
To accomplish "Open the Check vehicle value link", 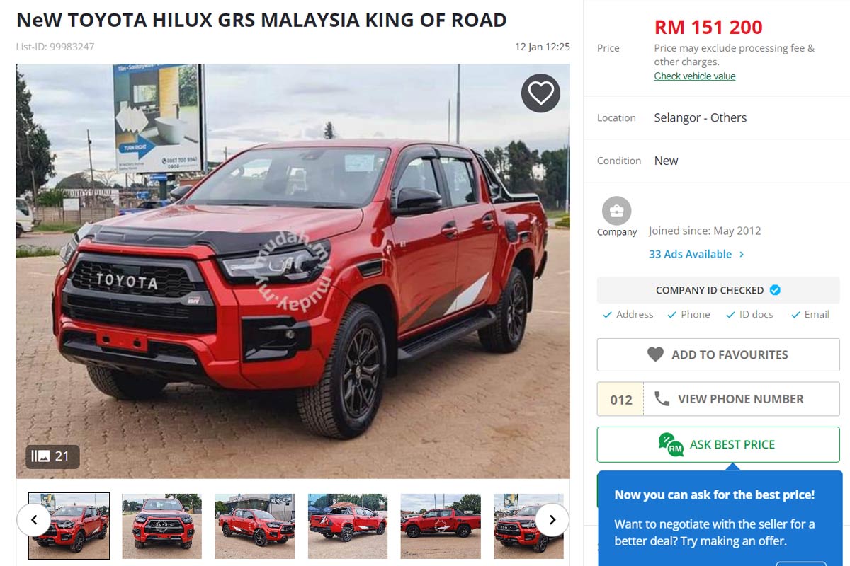I will pyautogui.click(x=695, y=76).
